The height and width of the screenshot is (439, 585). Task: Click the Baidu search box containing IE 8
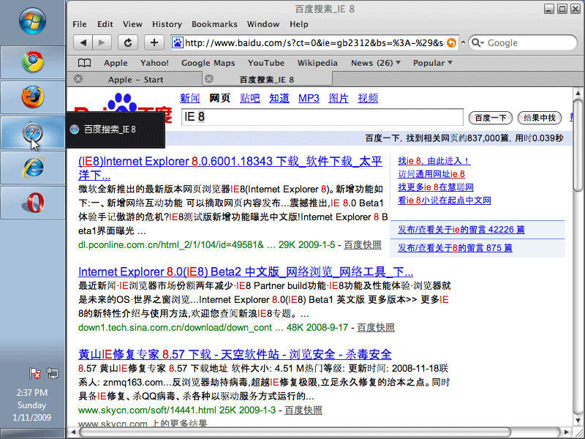[322, 117]
